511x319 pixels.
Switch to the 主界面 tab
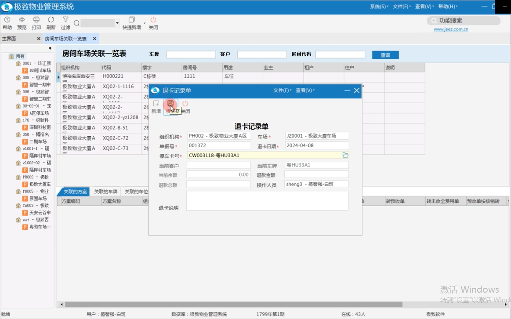coord(9,39)
